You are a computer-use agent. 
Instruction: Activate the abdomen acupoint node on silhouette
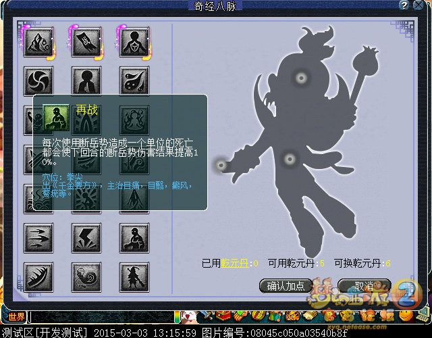click(290, 160)
